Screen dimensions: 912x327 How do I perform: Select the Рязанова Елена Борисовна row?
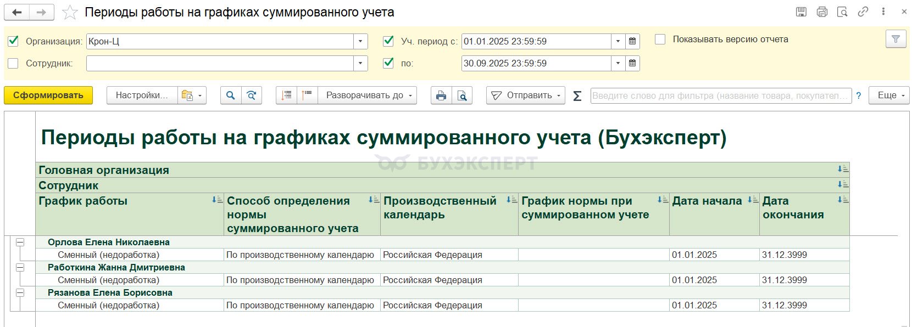[x=442, y=292]
